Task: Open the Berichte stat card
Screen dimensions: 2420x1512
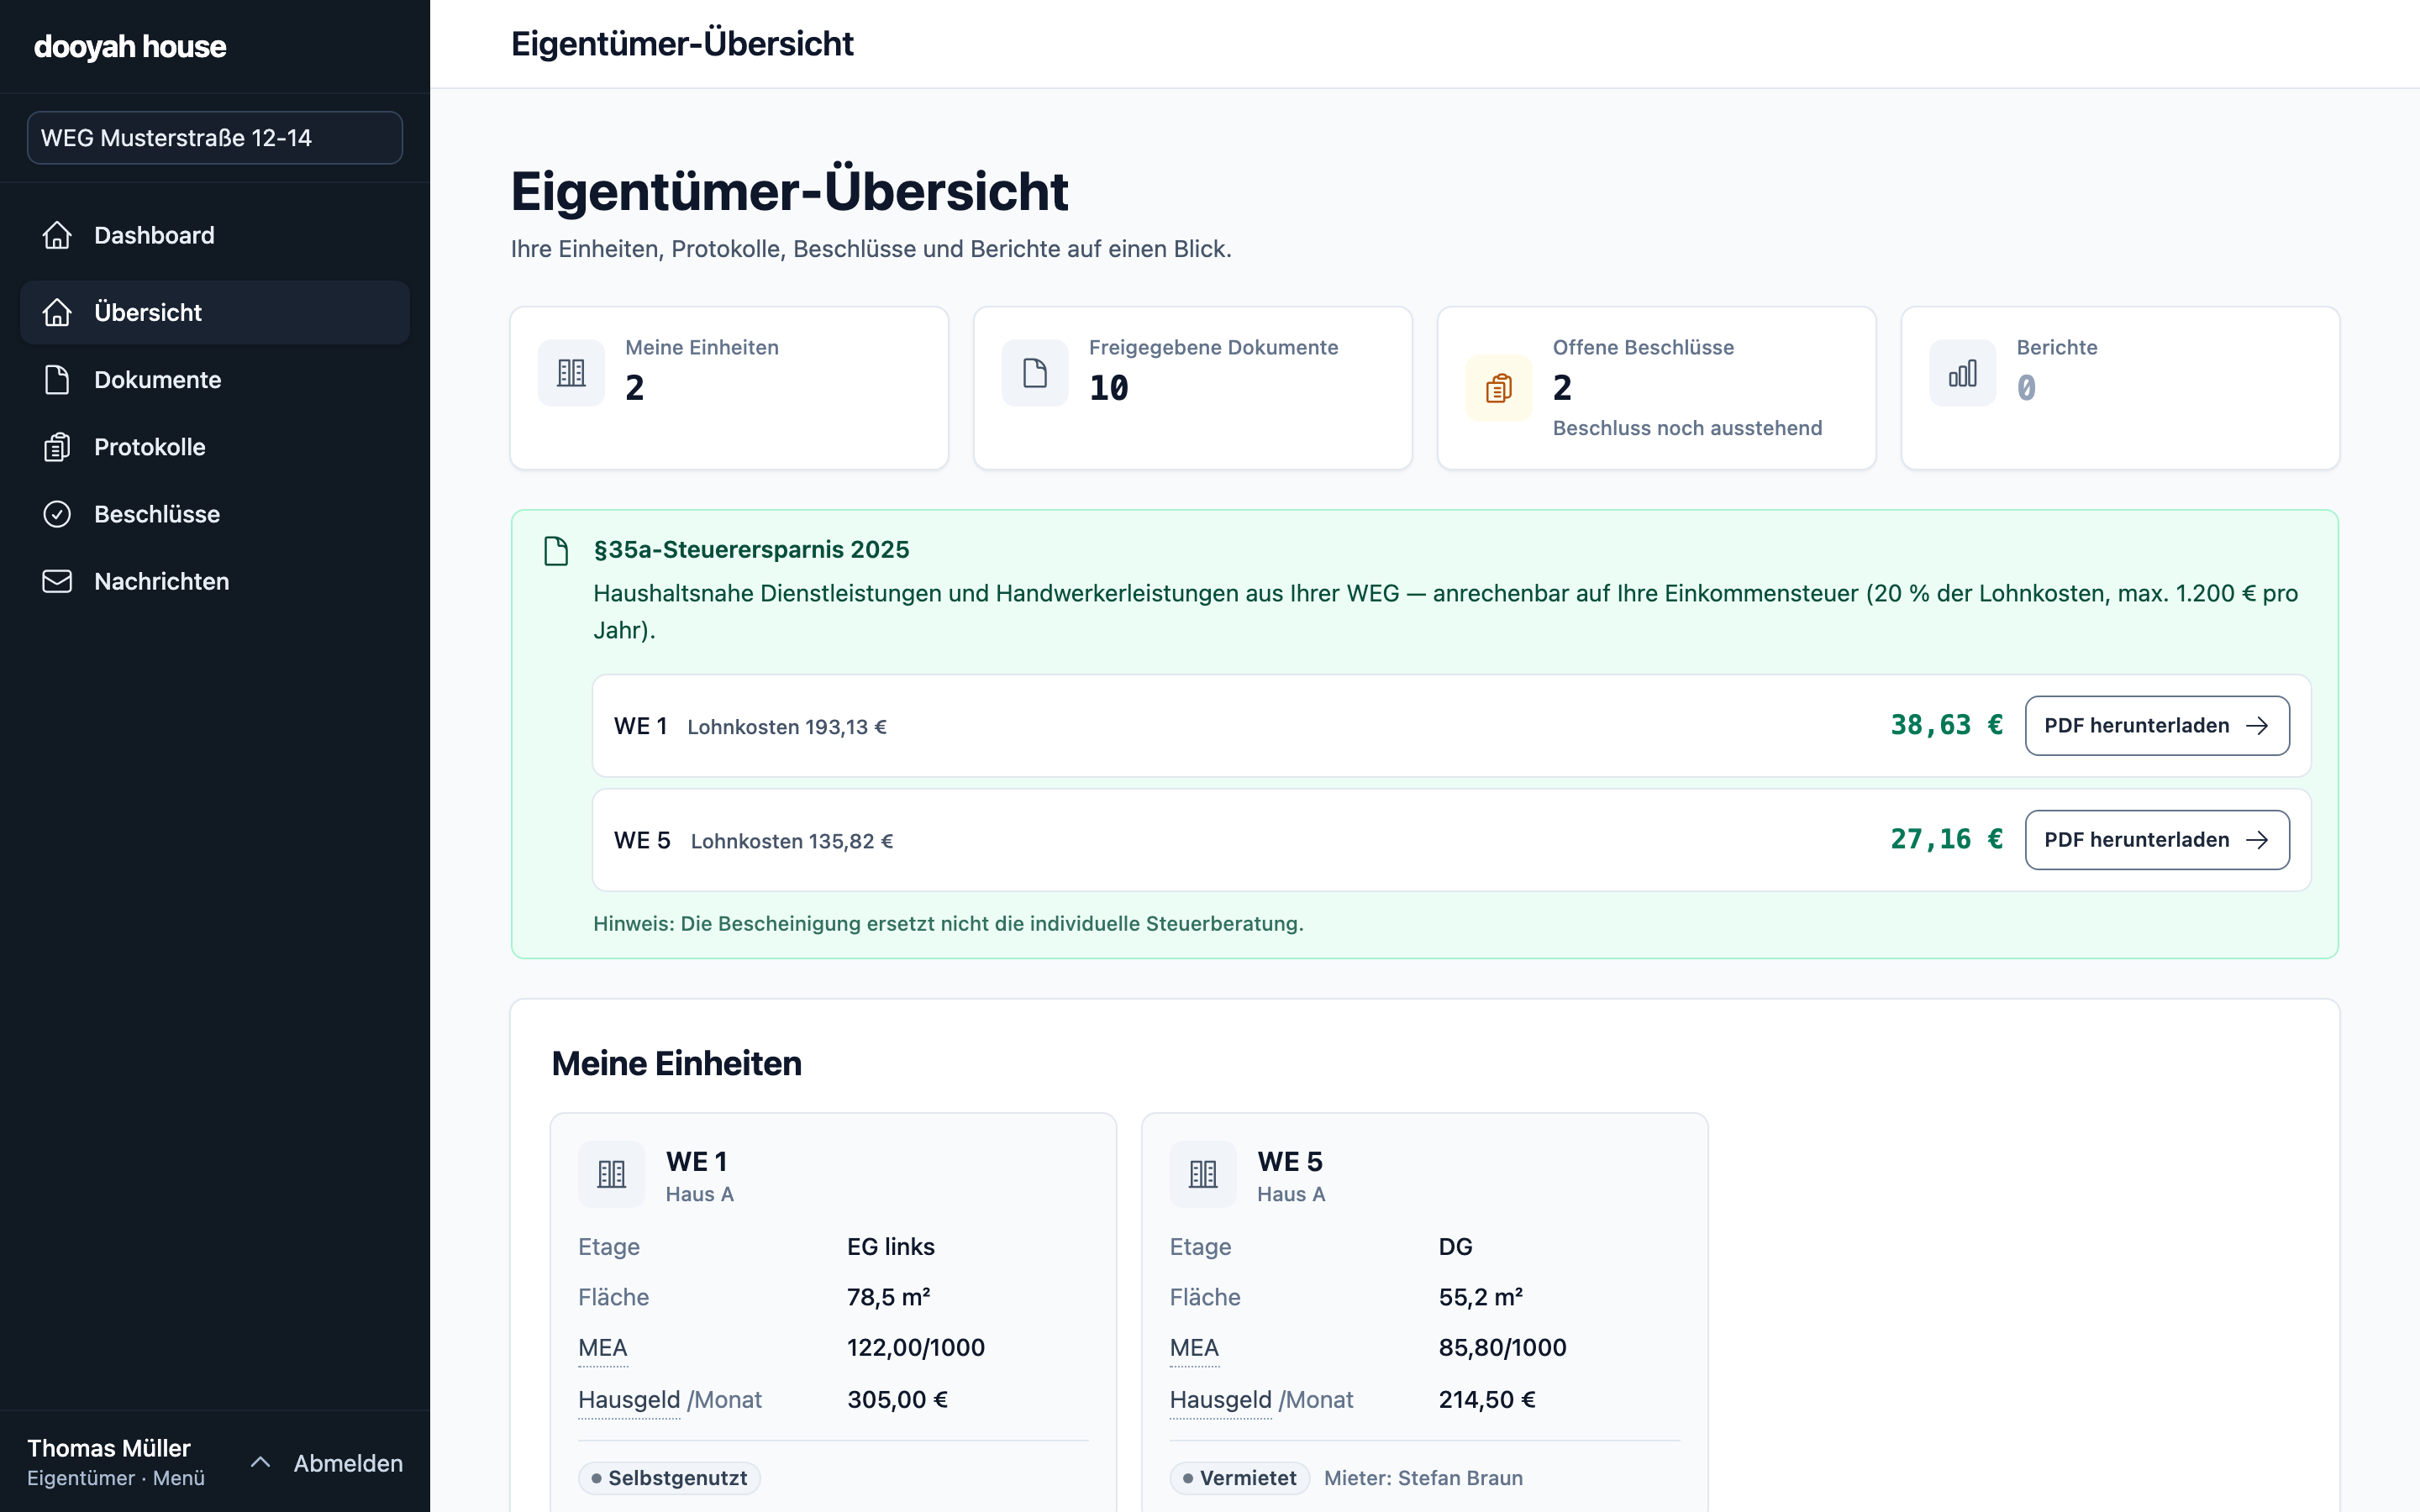Action: [2120, 388]
